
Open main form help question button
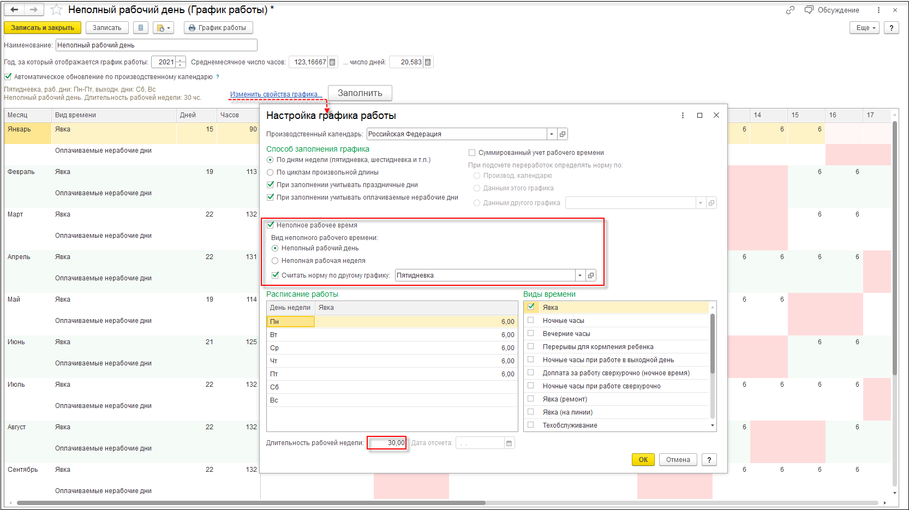892,28
